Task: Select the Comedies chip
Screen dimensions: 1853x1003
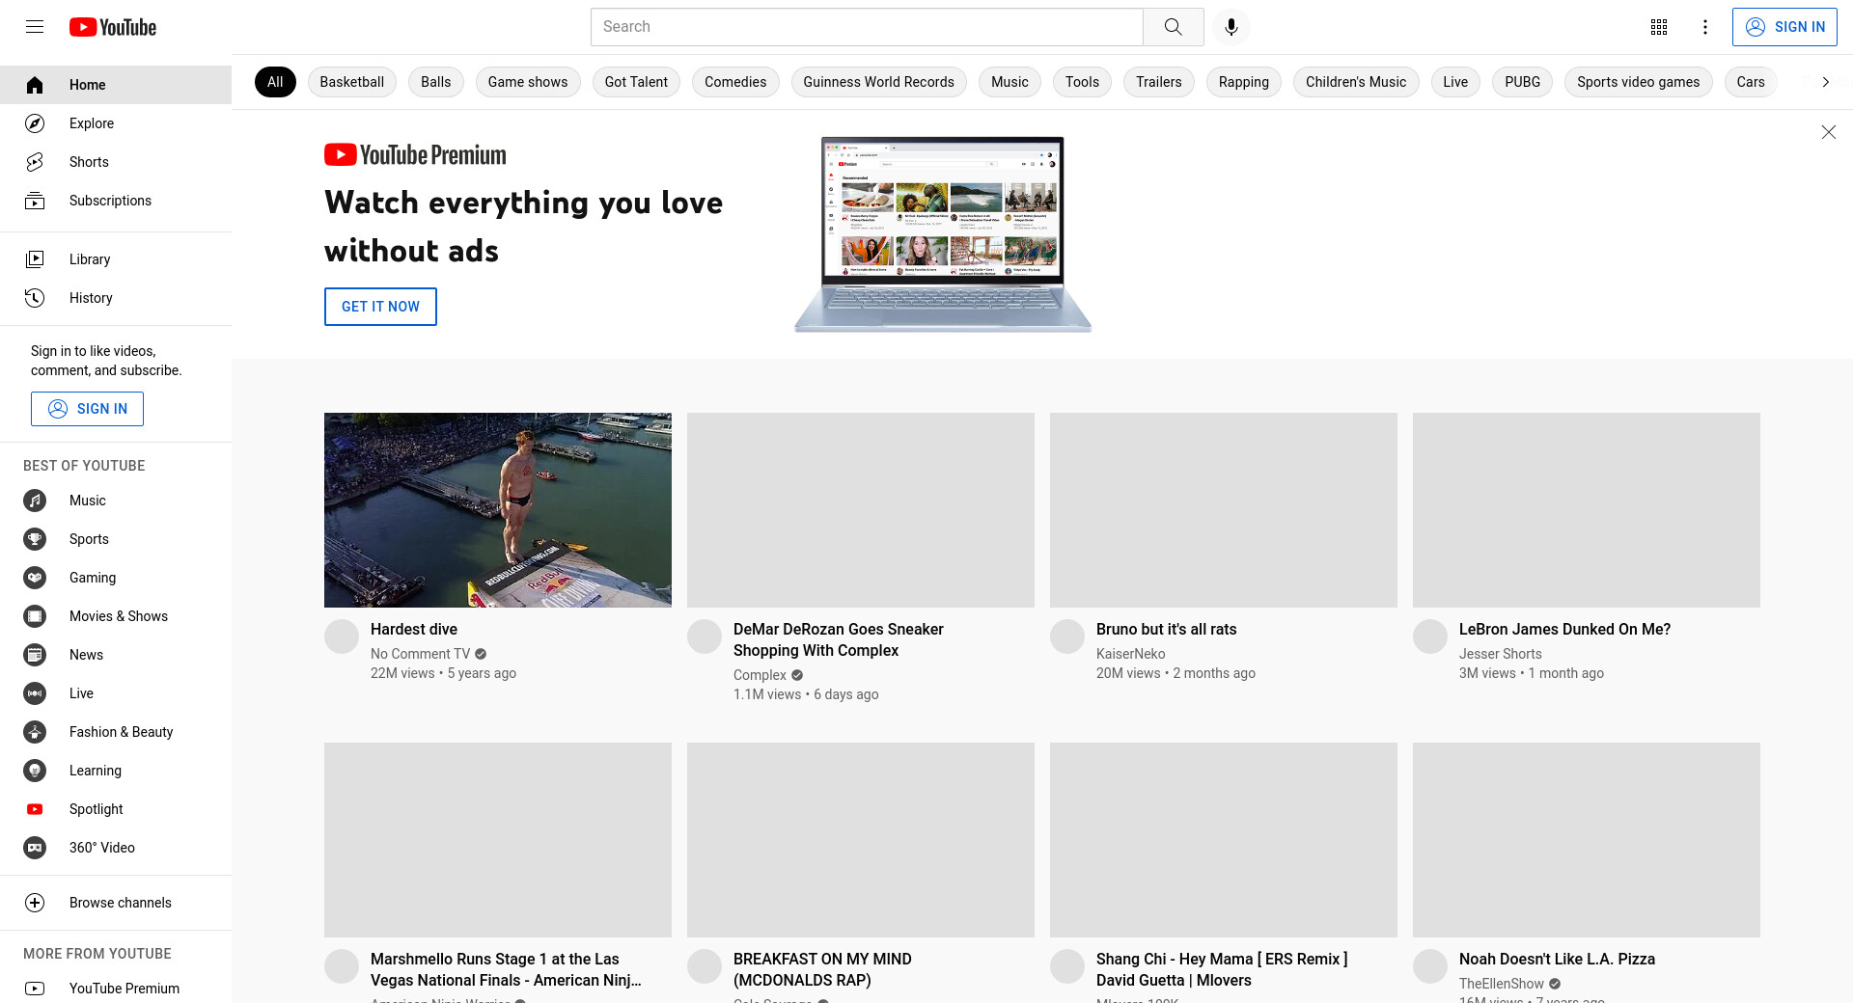Action: [x=735, y=82]
